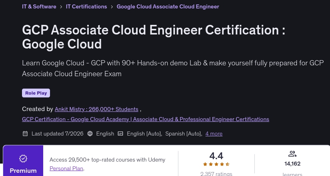Click the first breadcrumb chevron separator
Image resolution: width=330 pixels, height=176 pixels.
click(x=61, y=7)
